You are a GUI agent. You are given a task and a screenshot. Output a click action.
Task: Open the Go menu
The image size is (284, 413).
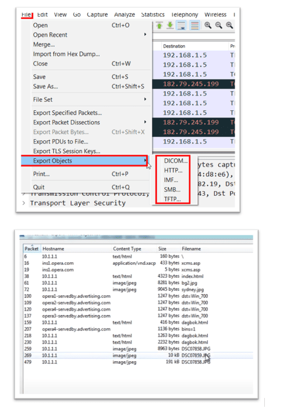(77, 15)
